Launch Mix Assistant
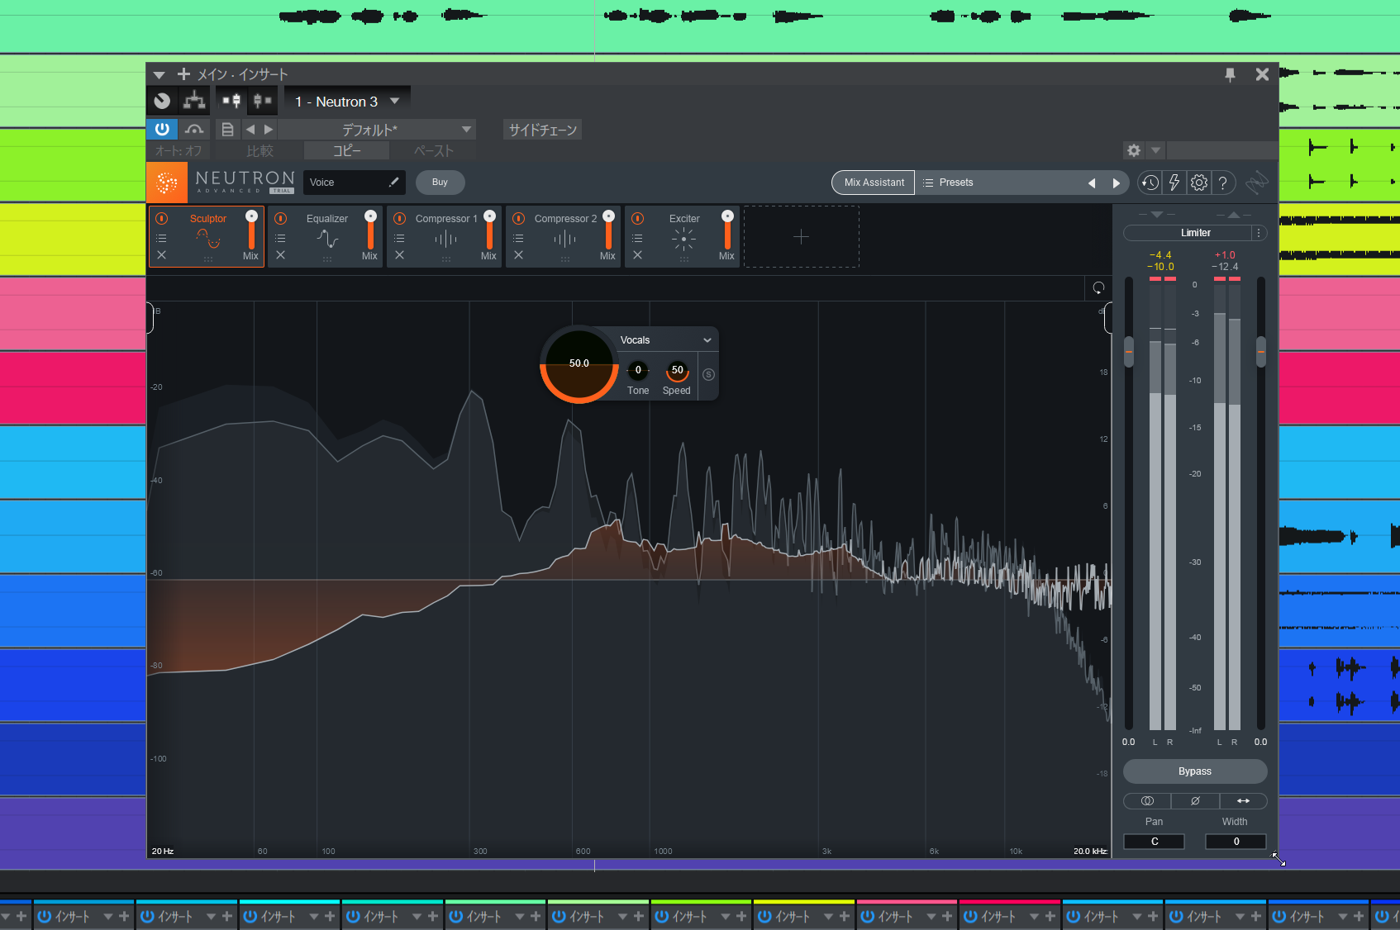Viewport: 1400px width, 930px height. 874,183
